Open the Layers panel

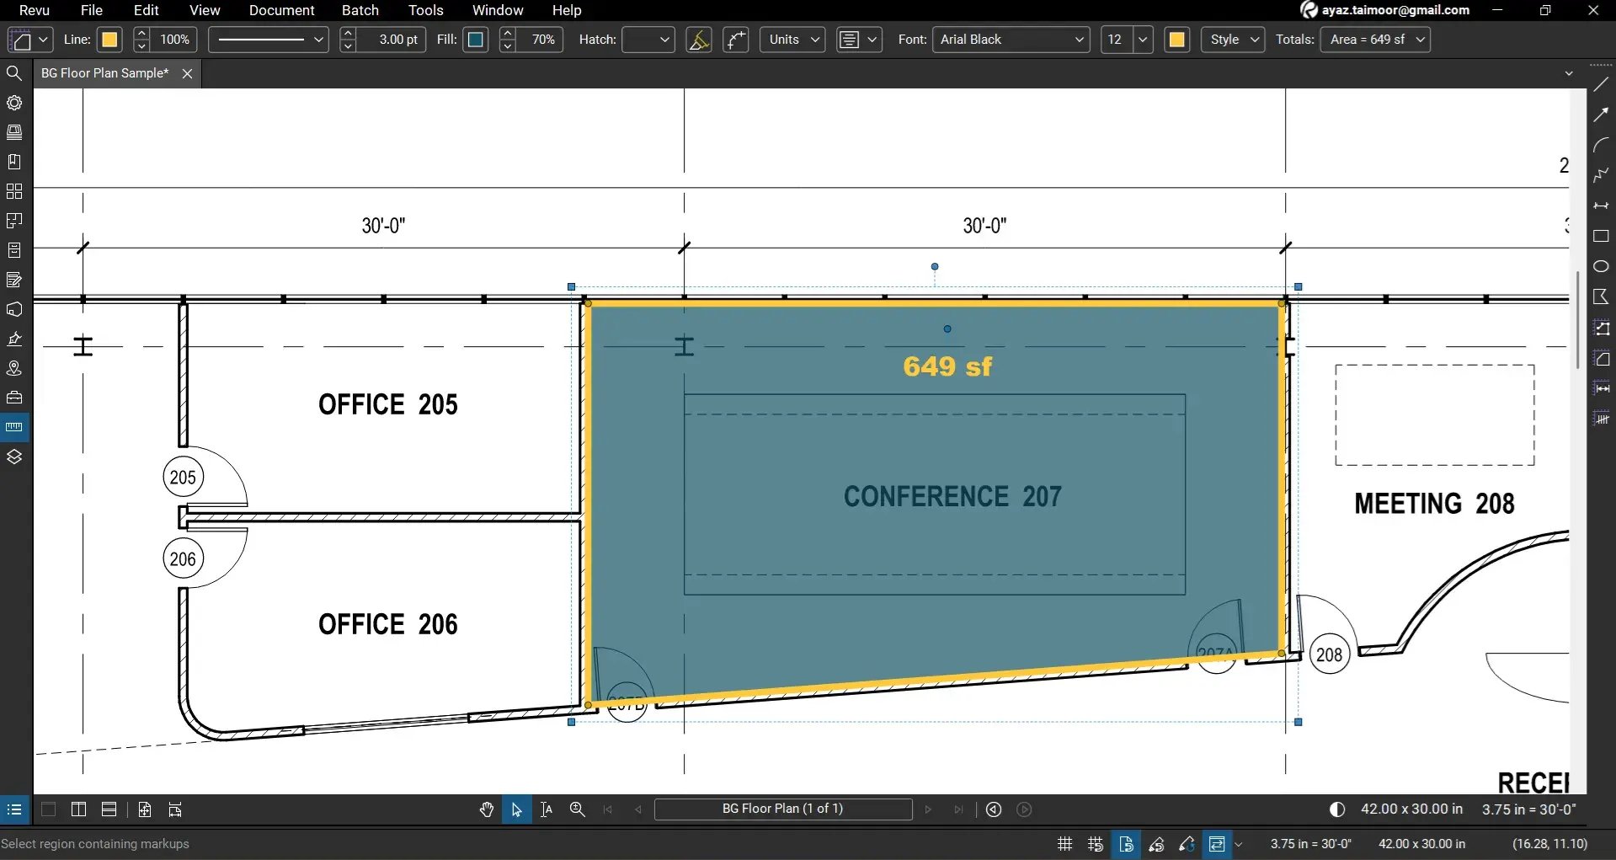pyautogui.click(x=14, y=457)
